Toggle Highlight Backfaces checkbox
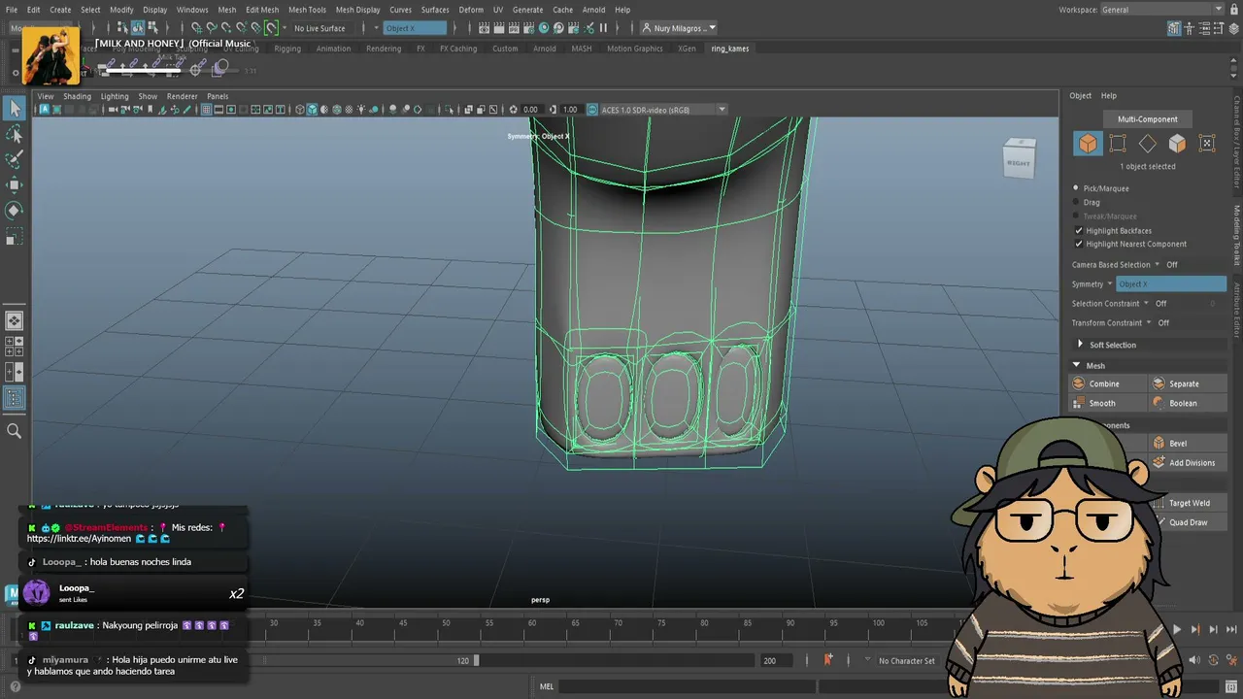 click(1078, 231)
